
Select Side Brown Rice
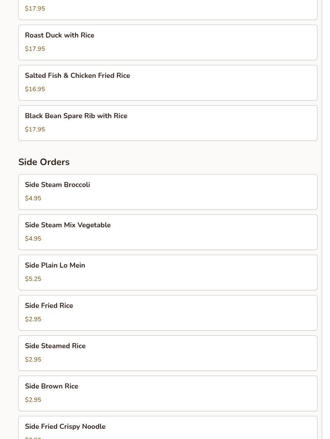pos(168,394)
